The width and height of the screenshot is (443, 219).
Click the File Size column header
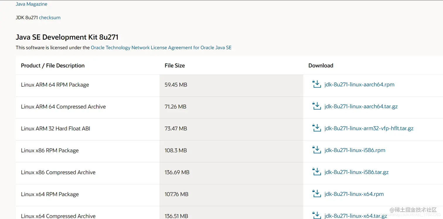click(175, 65)
